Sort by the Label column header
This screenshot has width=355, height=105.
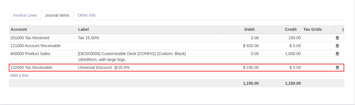click(x=147, y=29)
